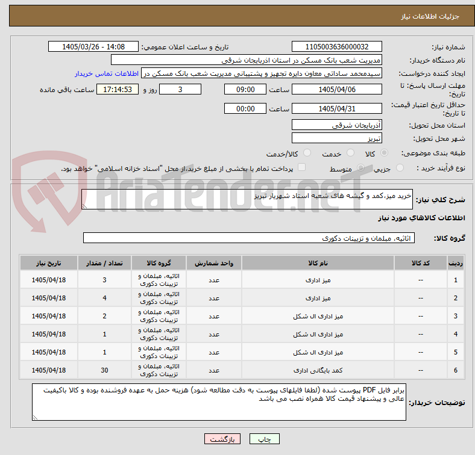
Task: Click row 5 item name میز اداری ال شکل
Action: tap(318, 352)
